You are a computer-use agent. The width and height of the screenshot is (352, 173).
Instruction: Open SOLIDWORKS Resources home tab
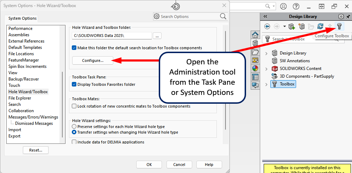(255, 35)
